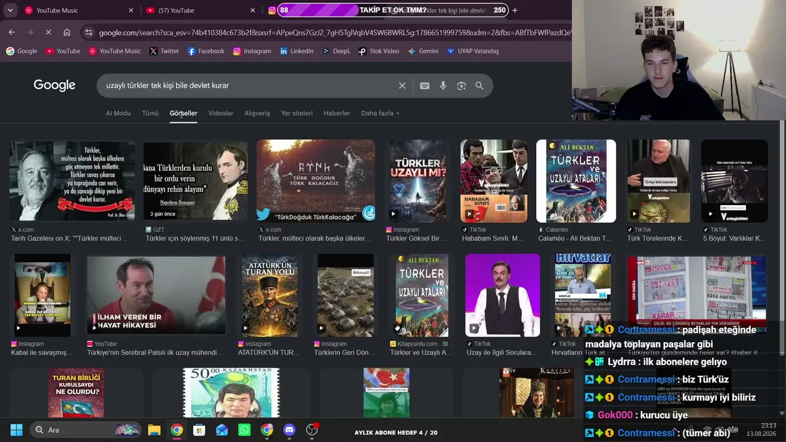Switch to the (57) YouTube browser tab
The image size is (786, 442).
tap(200, 10)
